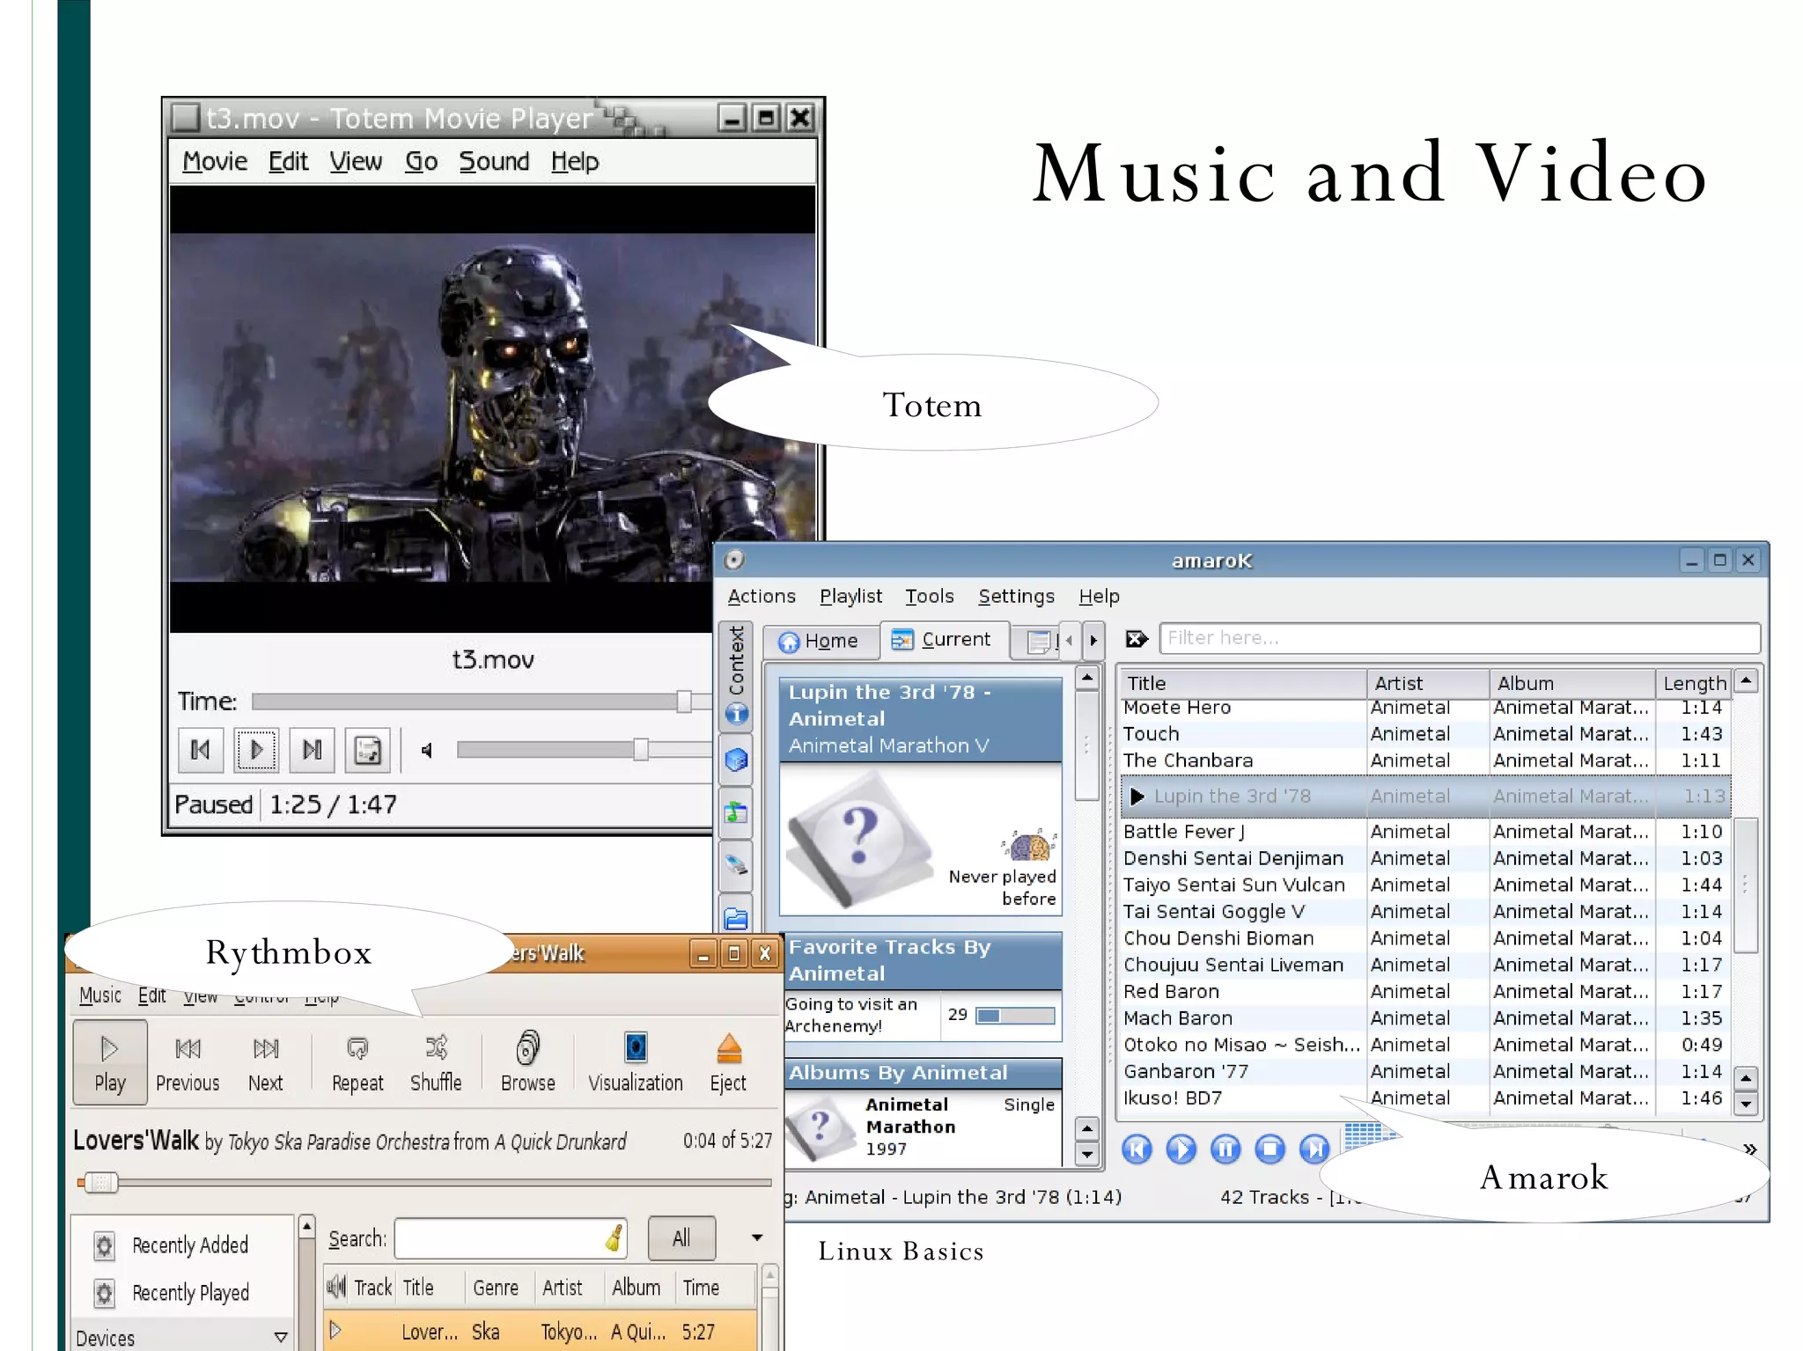
Task: Click the tab-scroll right arrow in amaroK
Action: pos(1093,641)
